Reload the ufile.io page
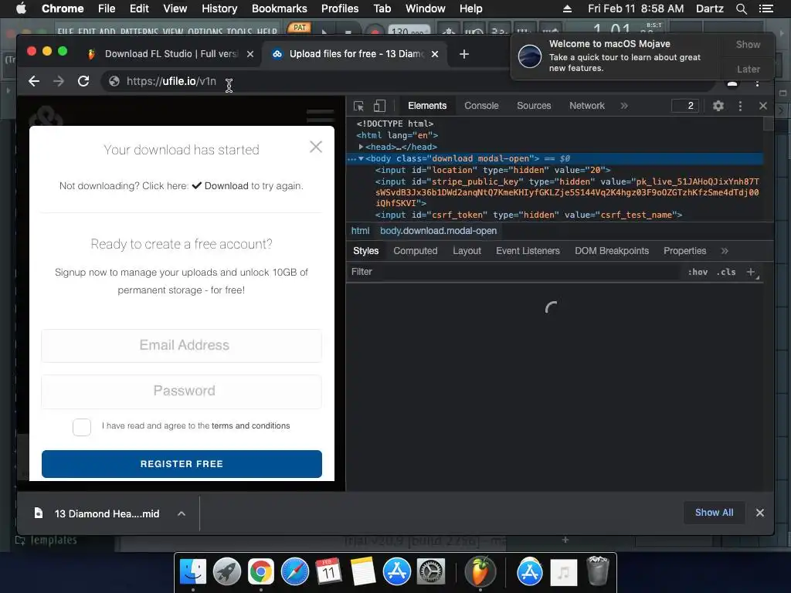This screenshot has width=791, height=593. tap(83, 81)
